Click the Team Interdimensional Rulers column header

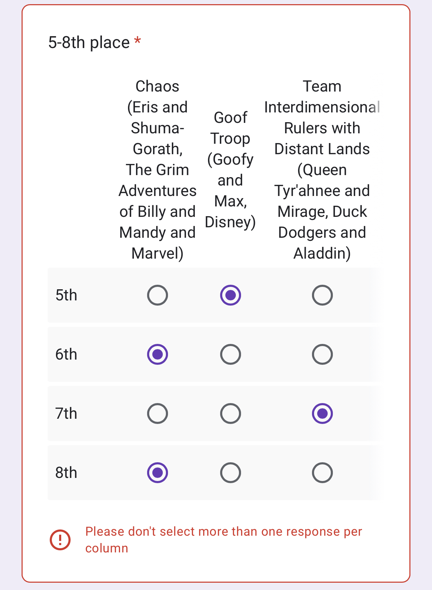(x=322, y=170)
